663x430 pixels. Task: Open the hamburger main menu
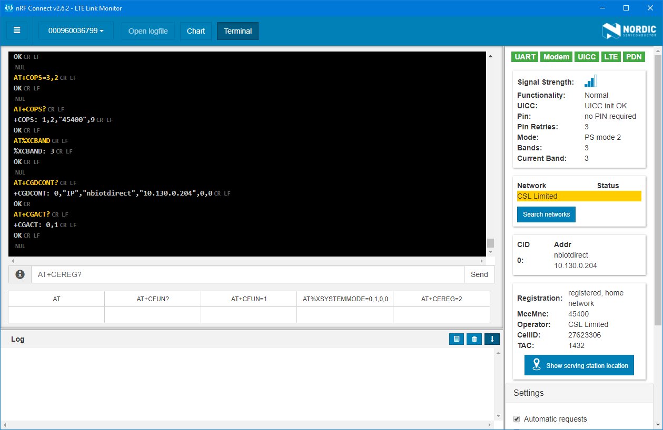pyautogui.click(x=17, y=30)
